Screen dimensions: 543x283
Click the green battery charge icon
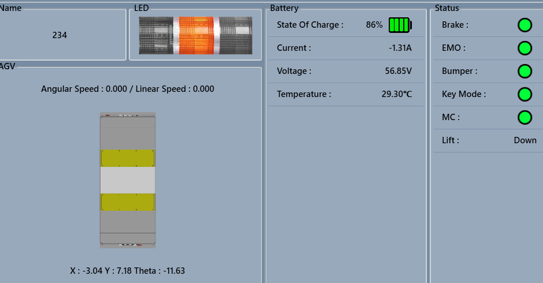click(400, 25)
